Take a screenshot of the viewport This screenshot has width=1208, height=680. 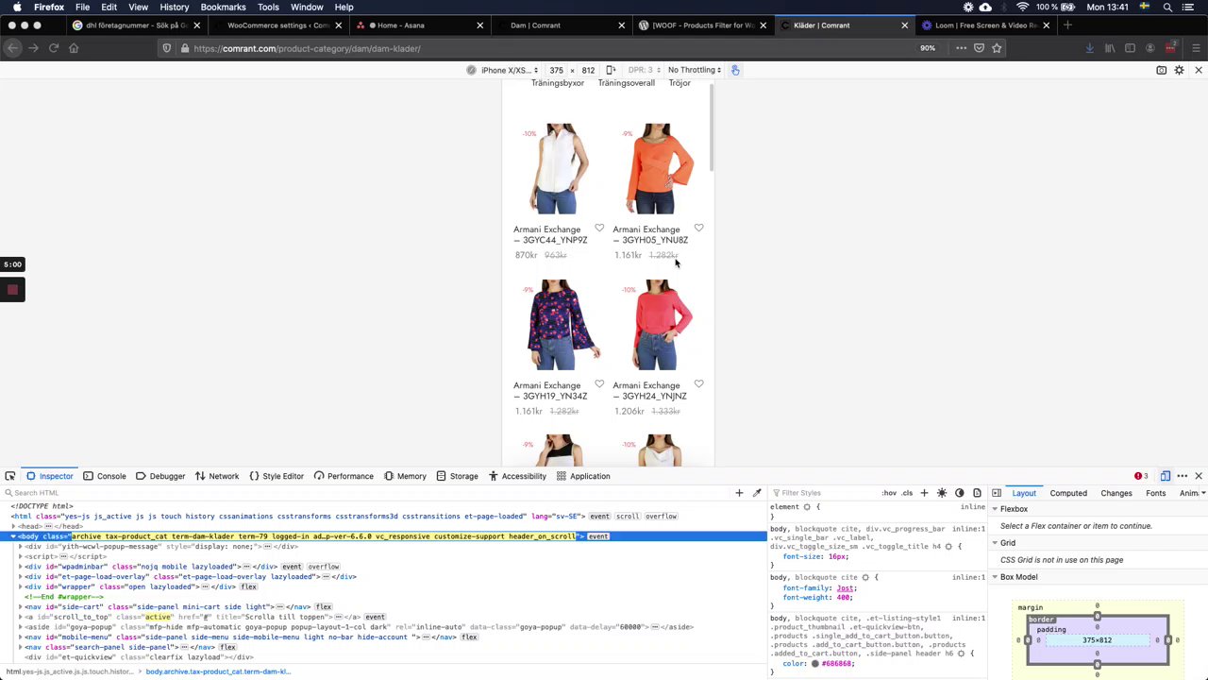tap(1162, 70)
